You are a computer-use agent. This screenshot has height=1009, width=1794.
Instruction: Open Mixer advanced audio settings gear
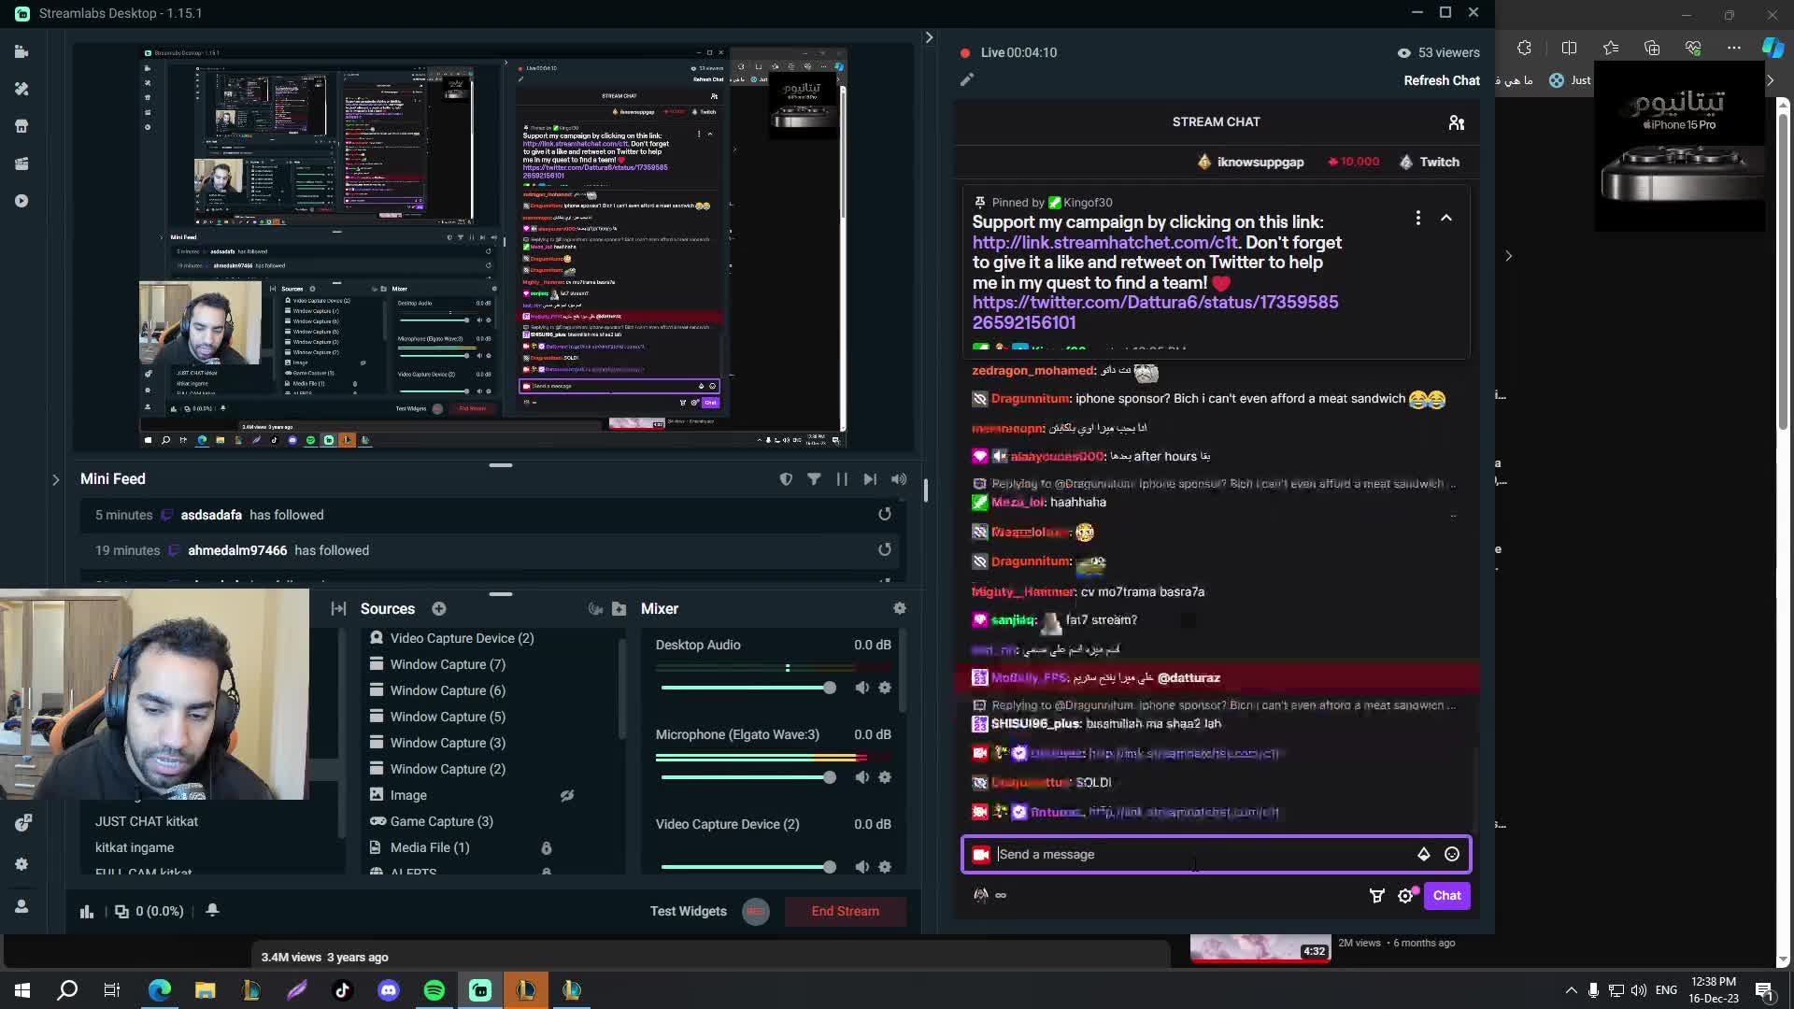pos(900,608)
